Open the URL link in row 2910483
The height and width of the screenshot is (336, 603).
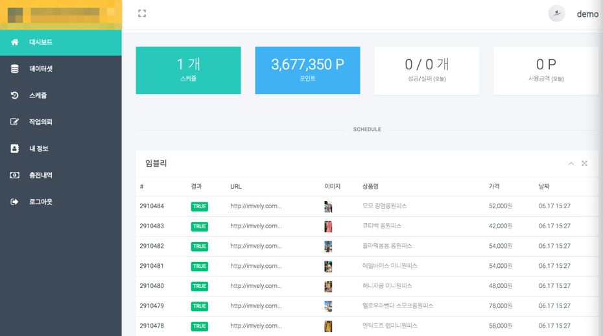[x=255, y=226]
